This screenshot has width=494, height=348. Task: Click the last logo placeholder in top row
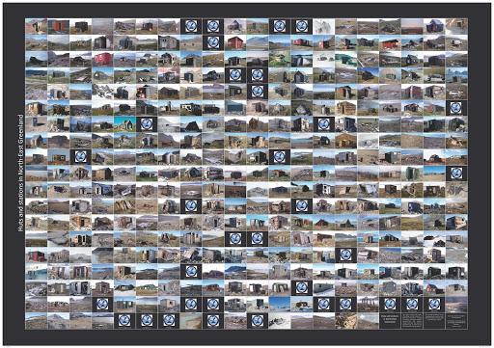click(x=302, y=26)
